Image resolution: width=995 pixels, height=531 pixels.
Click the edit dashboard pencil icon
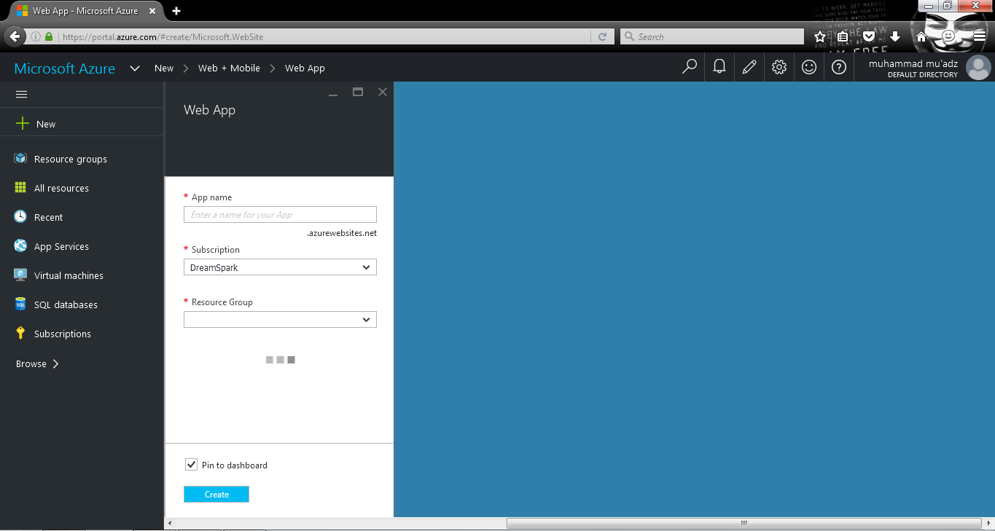click(749, 67)
